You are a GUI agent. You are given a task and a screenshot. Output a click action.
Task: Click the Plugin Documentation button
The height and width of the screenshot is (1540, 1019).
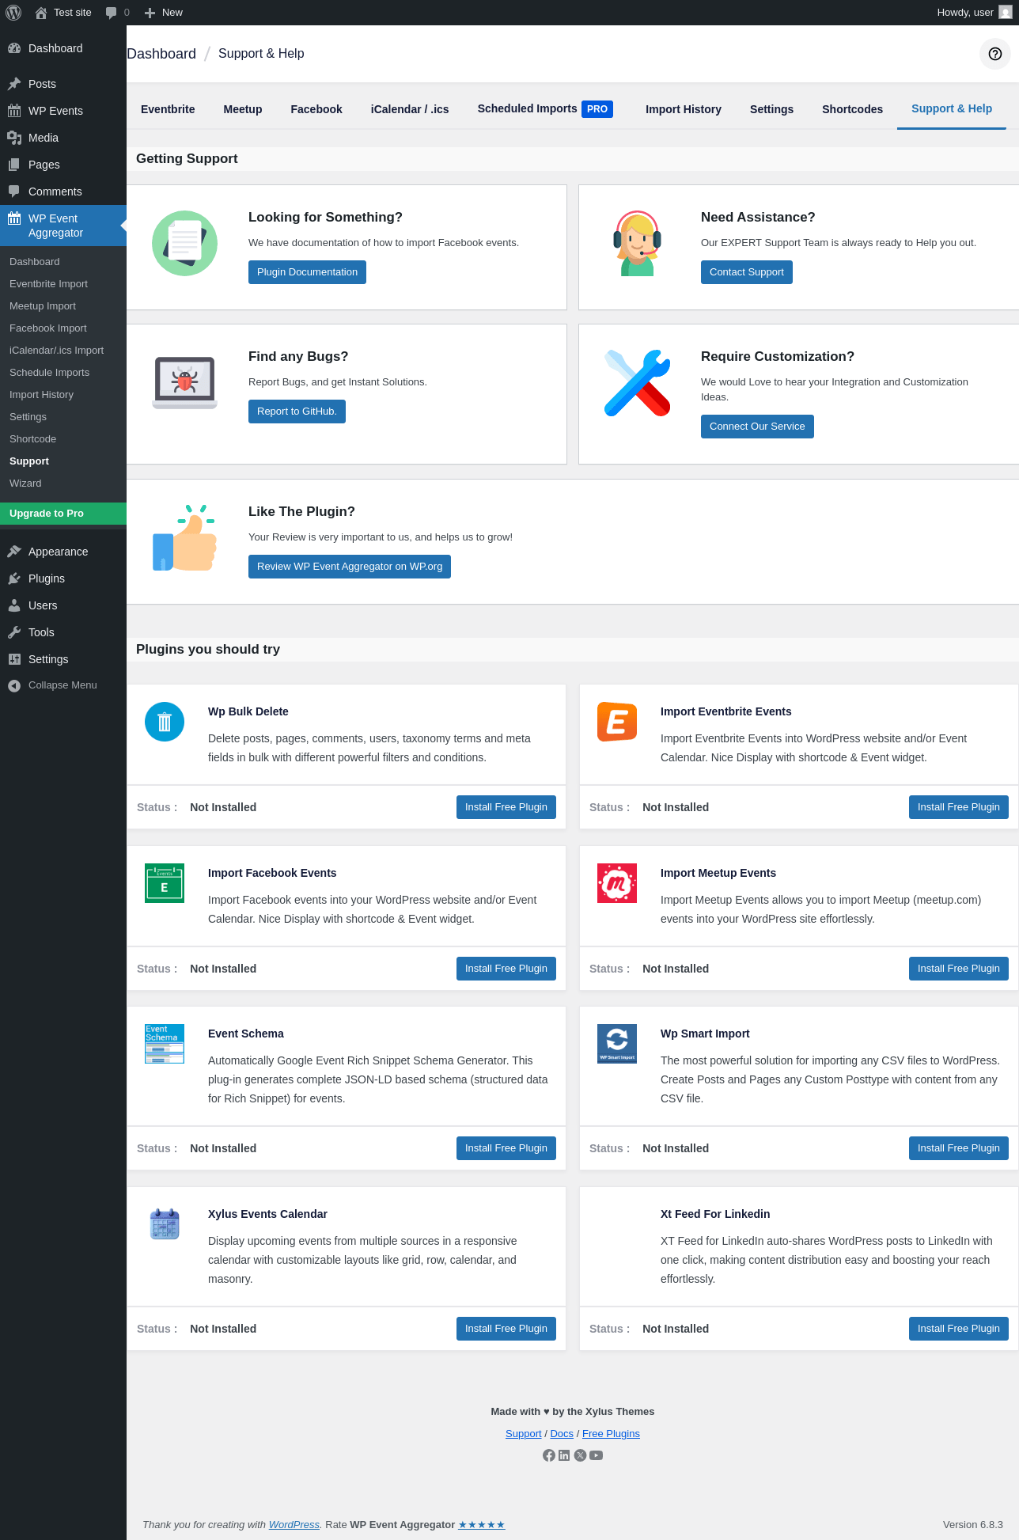[307, 272]
